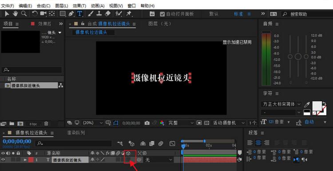Open 合成(C) menu
The width and height of the screenshot is (333, 171).
44,6
